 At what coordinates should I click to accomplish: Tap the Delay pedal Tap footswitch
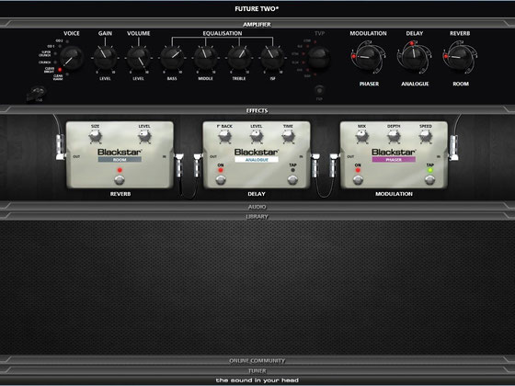point(292,180)
